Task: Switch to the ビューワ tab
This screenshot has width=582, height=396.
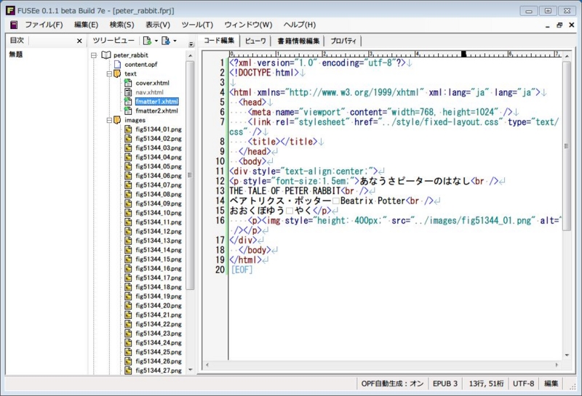Action: pos(255,41)
